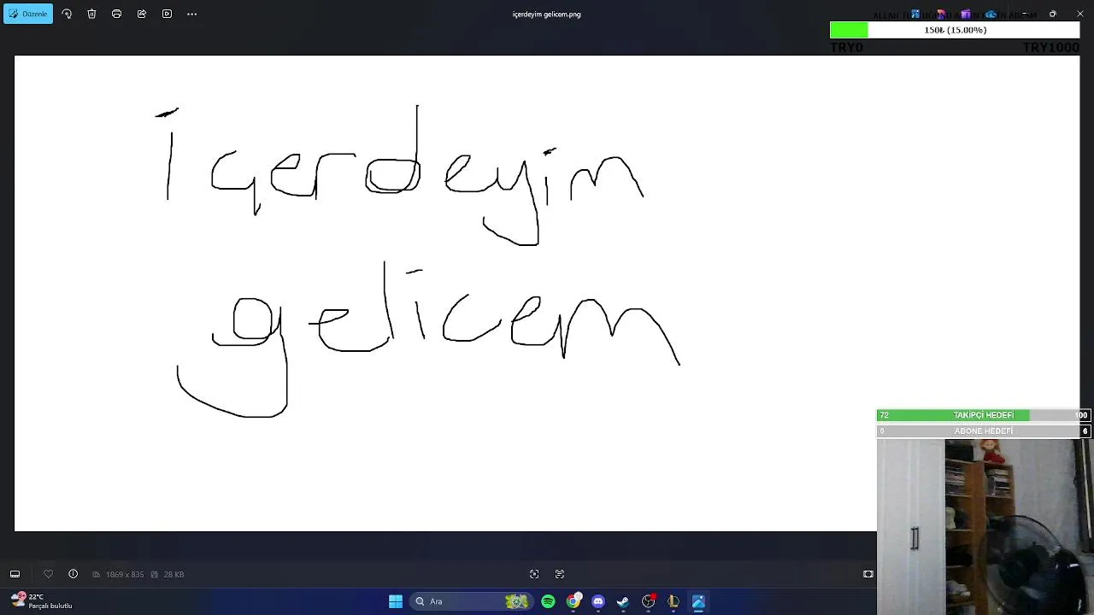The image size is (1094, 615).
Task: Fit image to window using the zoom-fit icon
Action: [534, 574]
